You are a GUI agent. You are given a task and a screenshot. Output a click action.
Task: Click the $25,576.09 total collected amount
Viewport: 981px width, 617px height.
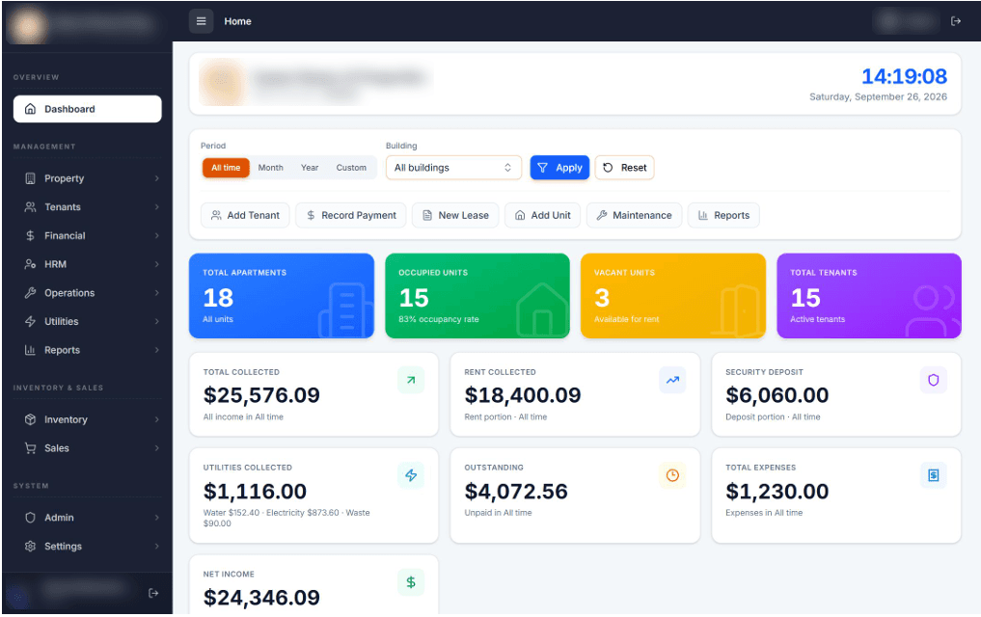click(x=261, y=395)
